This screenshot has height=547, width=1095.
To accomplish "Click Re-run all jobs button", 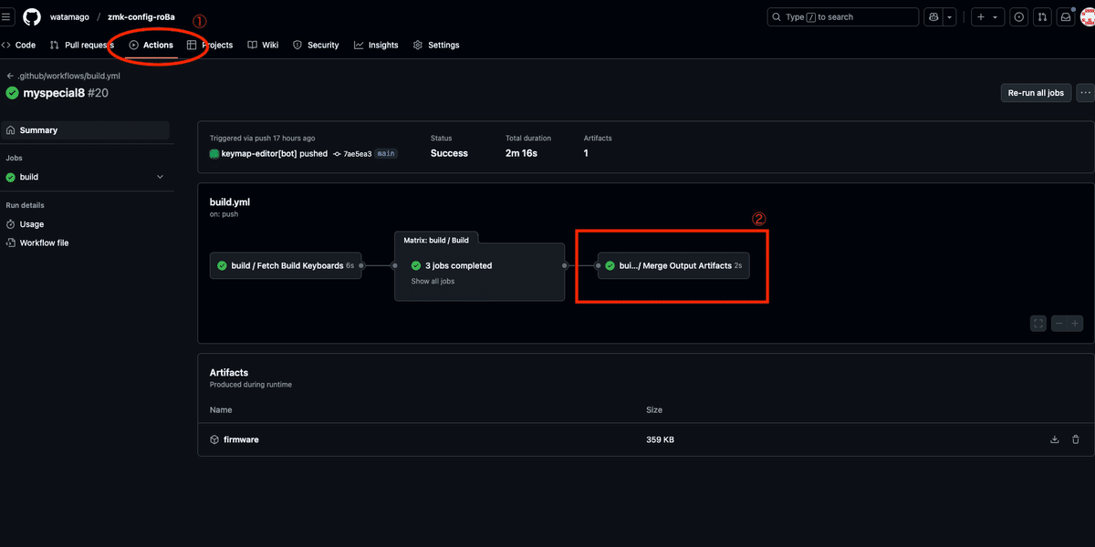I will pos(1035,92).
